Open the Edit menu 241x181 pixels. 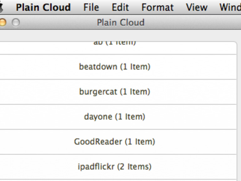tap(120, 7)
